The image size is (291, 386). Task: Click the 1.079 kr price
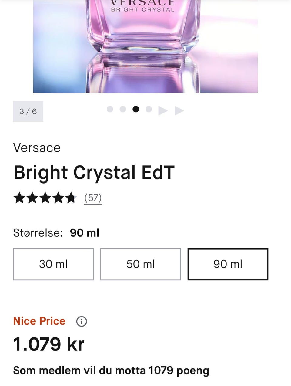pyautogui.click(x=49, y=344)
